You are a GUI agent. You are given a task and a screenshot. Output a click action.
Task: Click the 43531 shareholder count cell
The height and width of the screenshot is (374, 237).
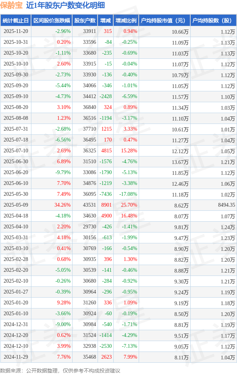click(89, 205)
